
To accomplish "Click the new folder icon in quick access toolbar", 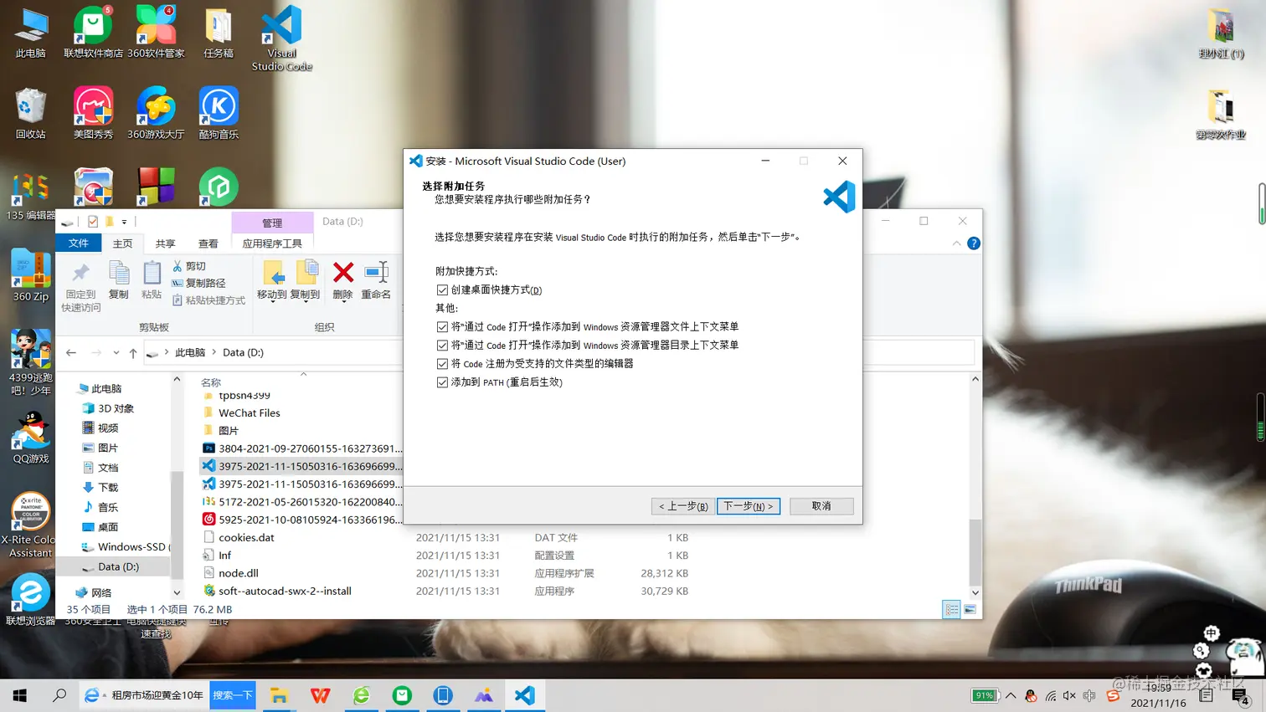I will coord(109,222).
